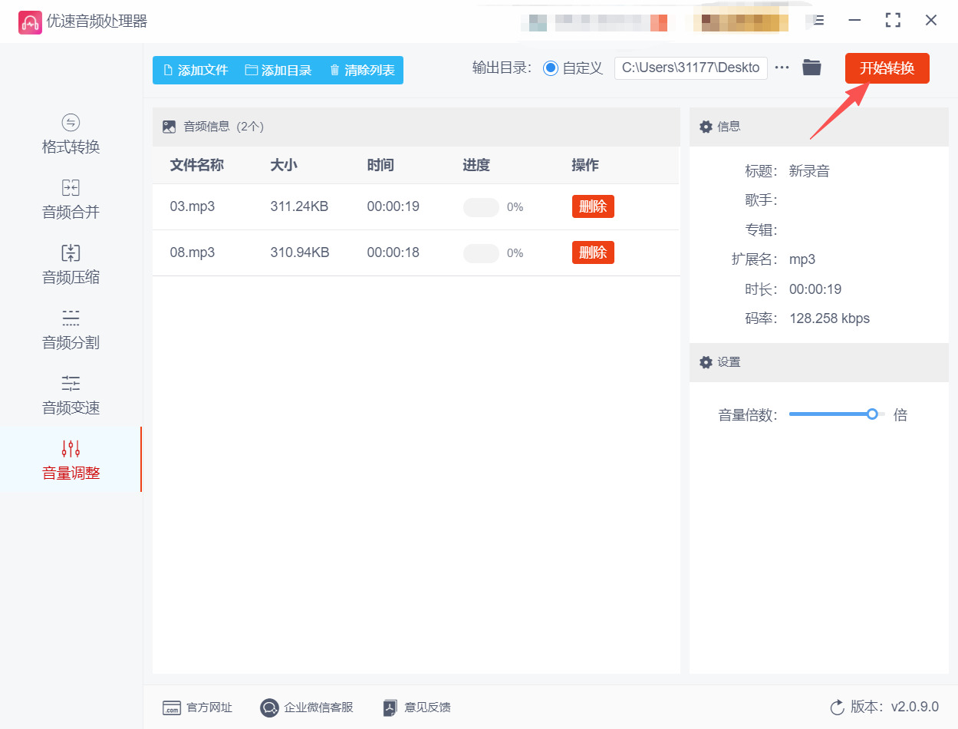Viewport: 958px width, 729px height.
Task: Click the output directory path field
Action: point(691,68)
